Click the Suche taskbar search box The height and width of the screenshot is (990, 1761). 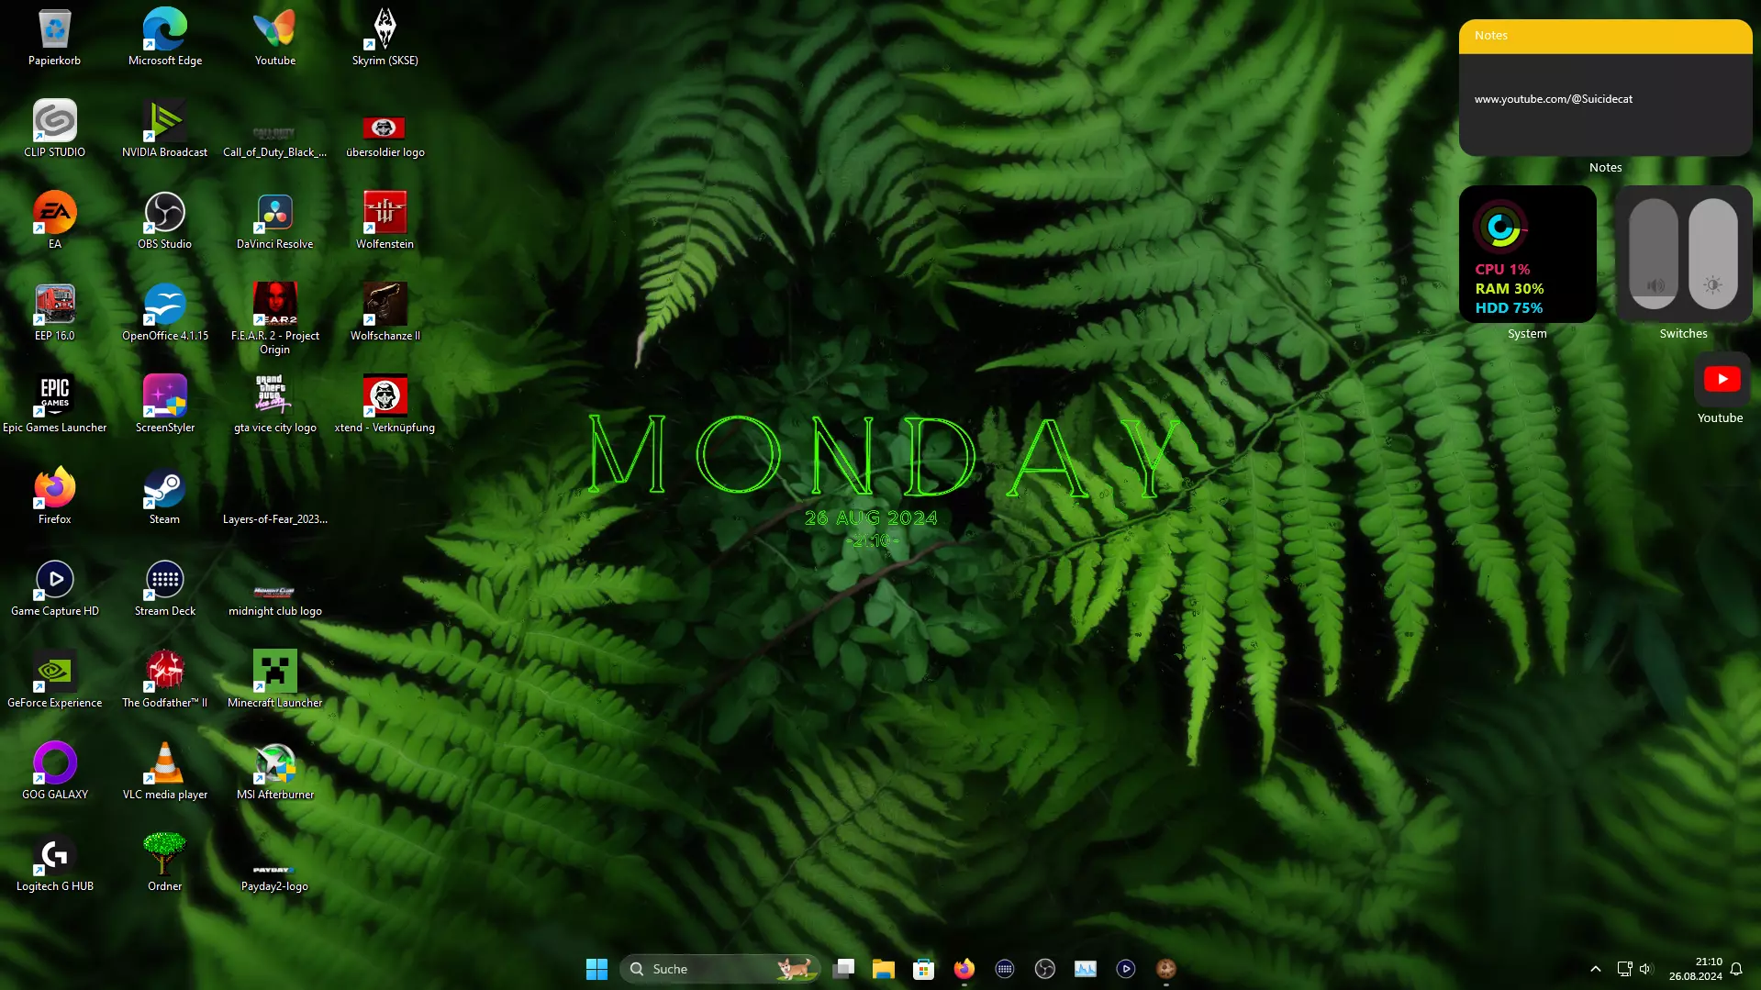click(720, 969)
